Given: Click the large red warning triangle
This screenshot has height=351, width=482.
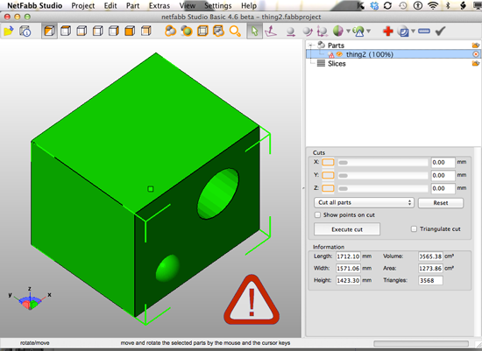Looking at the screenshot, I should point(252,300).
